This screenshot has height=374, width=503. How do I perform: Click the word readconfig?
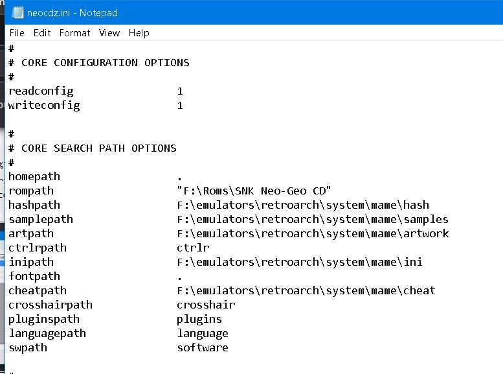click(41, 91)
